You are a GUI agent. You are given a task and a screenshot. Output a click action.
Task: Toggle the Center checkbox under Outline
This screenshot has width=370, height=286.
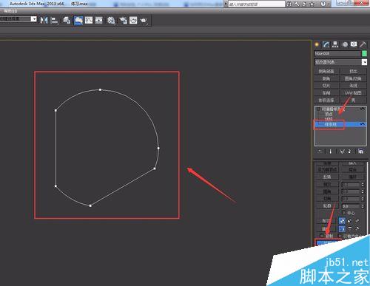coord(343,213)
